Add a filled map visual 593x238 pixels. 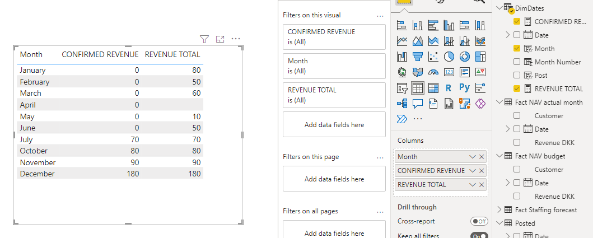[x=418, y=72]
